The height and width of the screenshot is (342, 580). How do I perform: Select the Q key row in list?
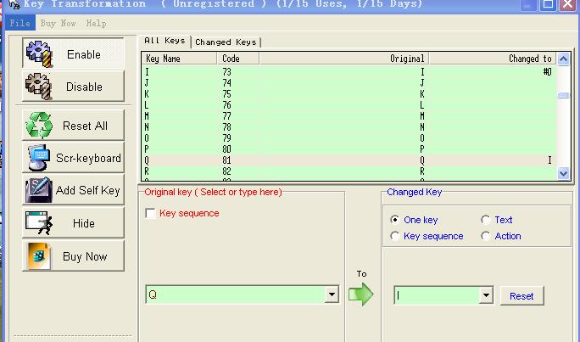339,160
